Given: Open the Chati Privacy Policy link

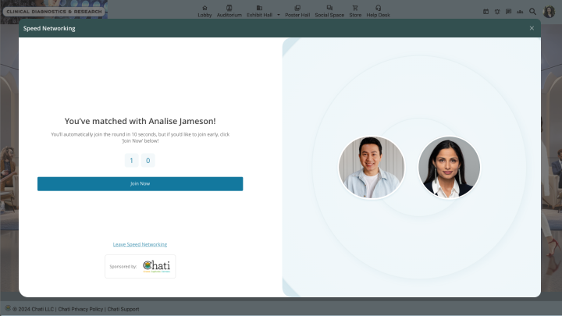Looking at the screenshot, I should tap(80, 309).
